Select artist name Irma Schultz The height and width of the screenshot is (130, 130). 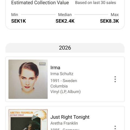pyautogui.click(x=62, y=74)
